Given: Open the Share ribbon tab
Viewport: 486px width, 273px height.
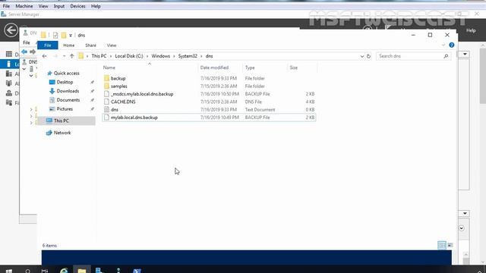Looking at the screenshot, I should click(90, 45).
